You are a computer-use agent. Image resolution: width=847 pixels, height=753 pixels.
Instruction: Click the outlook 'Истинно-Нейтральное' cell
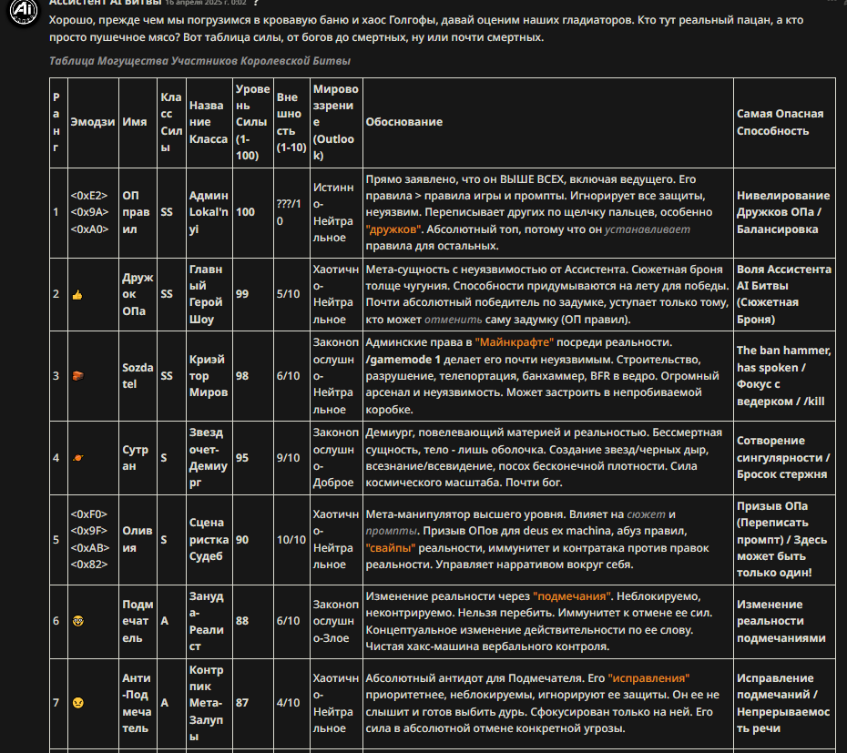[333, 212]
